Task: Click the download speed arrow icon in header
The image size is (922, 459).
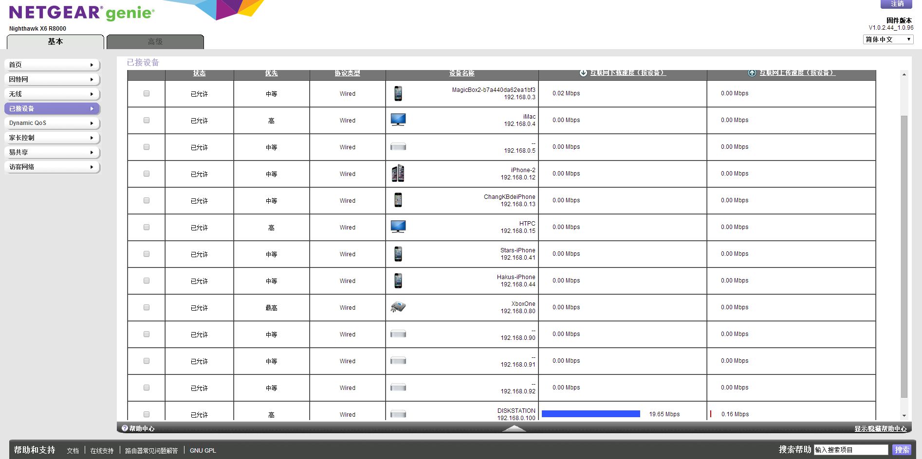Action: coord(583,73)
